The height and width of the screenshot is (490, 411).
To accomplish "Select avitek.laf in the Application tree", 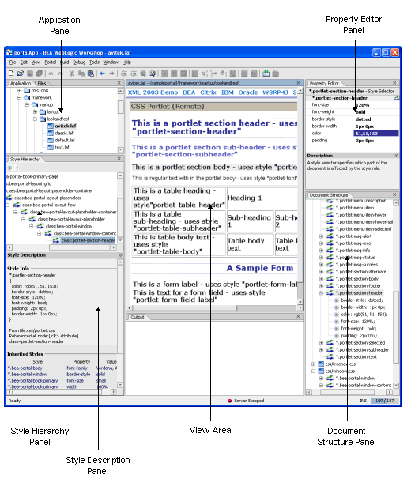I will coord(66,126).
